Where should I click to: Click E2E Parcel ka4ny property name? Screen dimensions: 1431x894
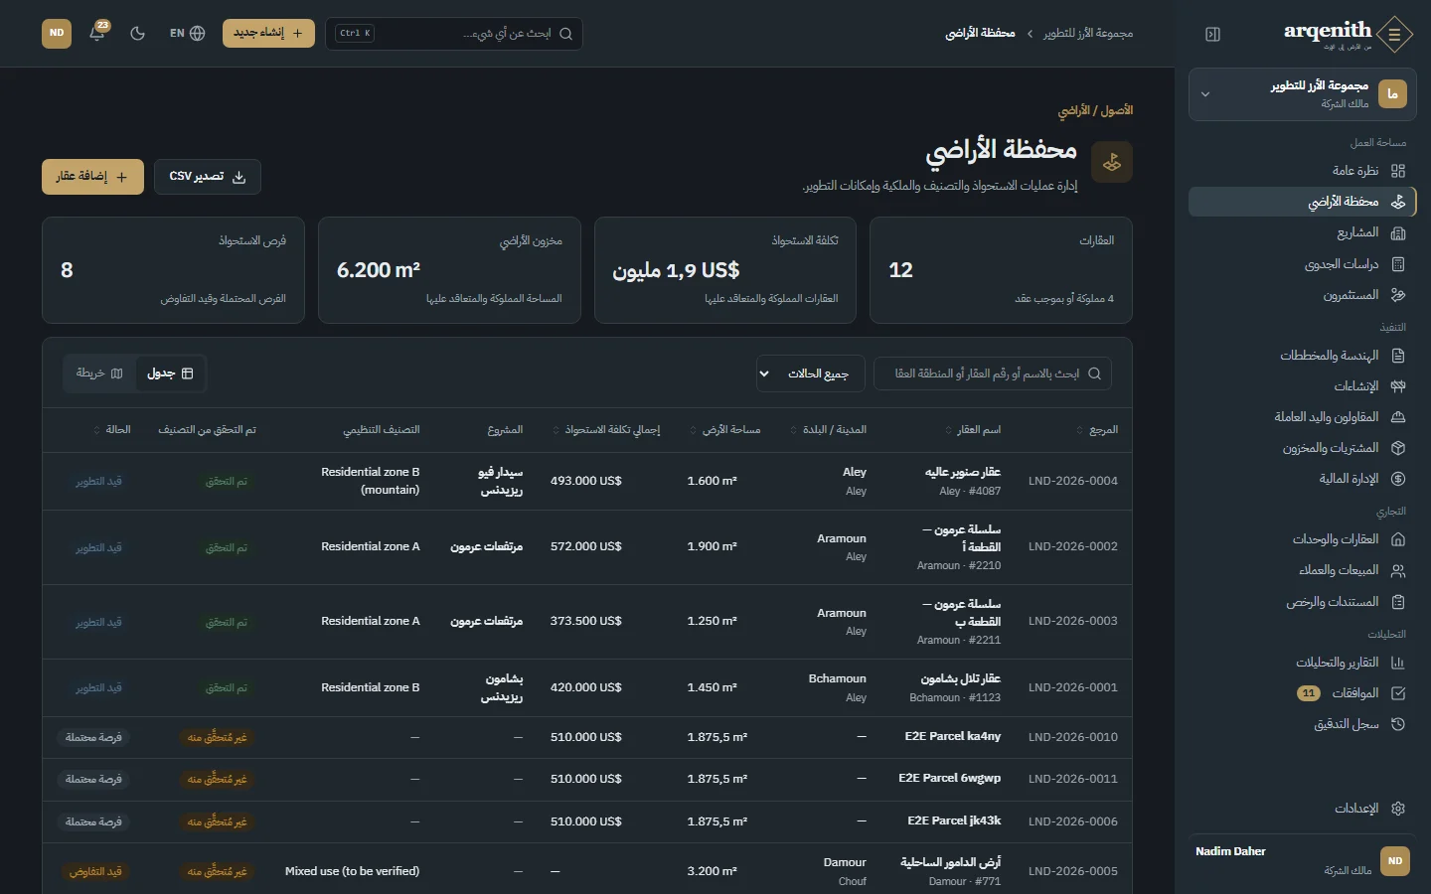952,737
